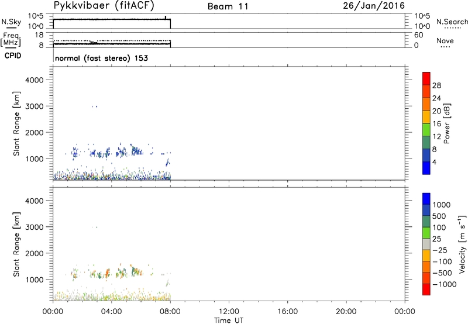Click the date 26/Jan/2016
Screen dimensions: 468x324
click(374, 6)
